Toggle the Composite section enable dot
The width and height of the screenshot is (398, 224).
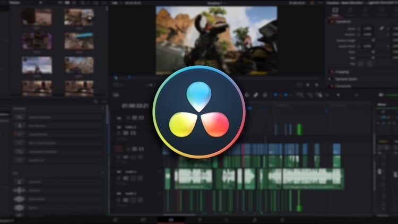[332, 85]
